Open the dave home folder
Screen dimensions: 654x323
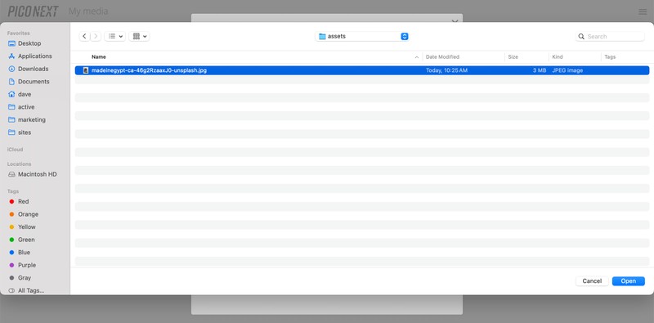(x=25, y=94)
